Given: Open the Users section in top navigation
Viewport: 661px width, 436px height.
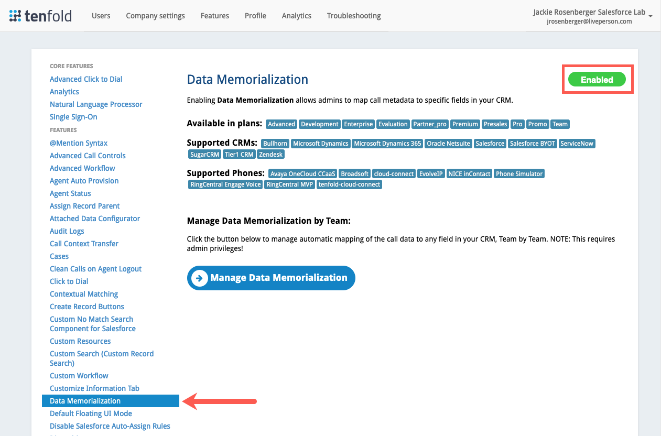Looking at the screenshot, I should coord(101,16).
